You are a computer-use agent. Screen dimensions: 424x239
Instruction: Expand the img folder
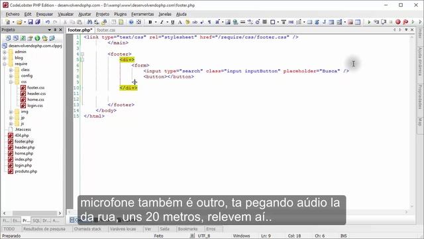tap(11, 112)
